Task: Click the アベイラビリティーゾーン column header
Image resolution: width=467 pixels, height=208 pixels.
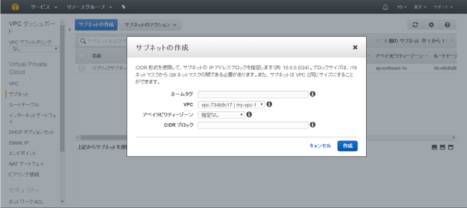Action: click(400, 56)
